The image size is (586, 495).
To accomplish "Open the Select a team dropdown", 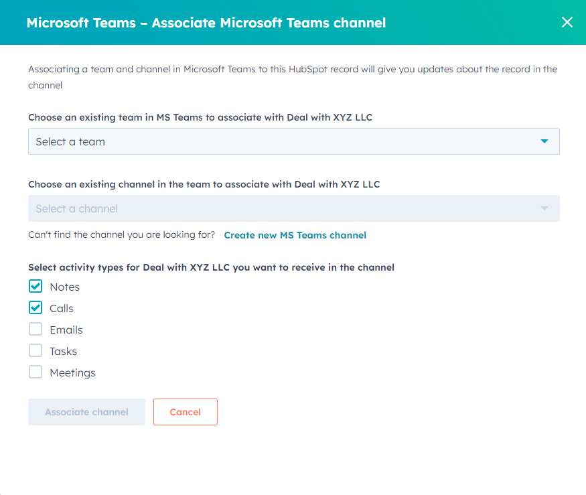I will coord(294,141).
